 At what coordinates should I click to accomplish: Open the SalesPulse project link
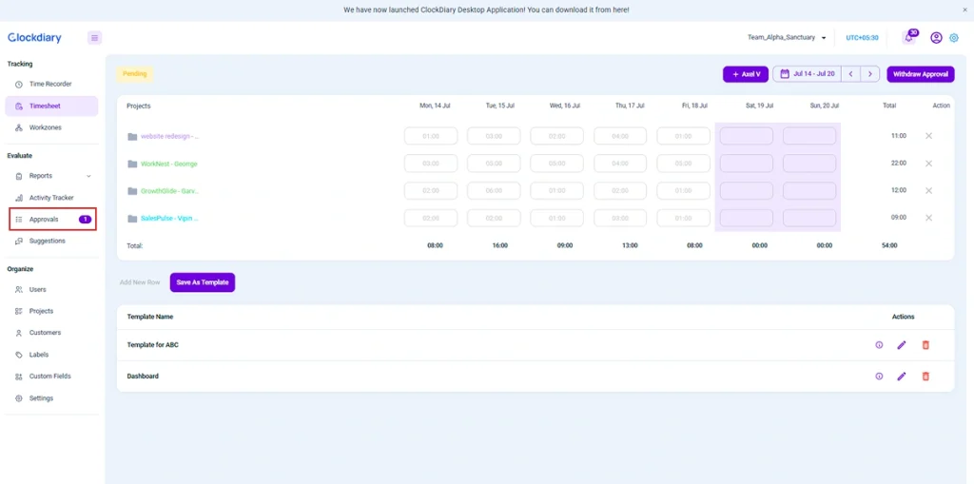click(169, 219)
